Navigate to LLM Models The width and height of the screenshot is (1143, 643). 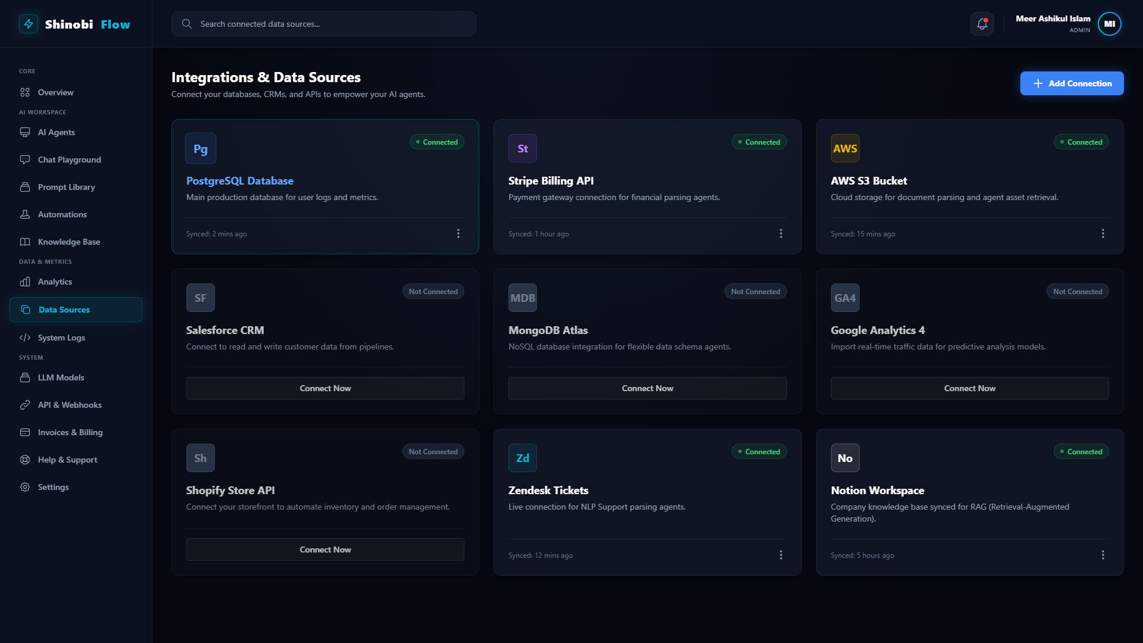tap(76, 377)
